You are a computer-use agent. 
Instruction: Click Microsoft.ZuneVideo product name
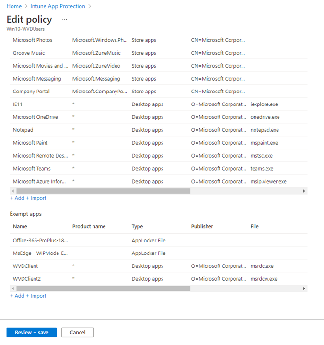point(96,66)
